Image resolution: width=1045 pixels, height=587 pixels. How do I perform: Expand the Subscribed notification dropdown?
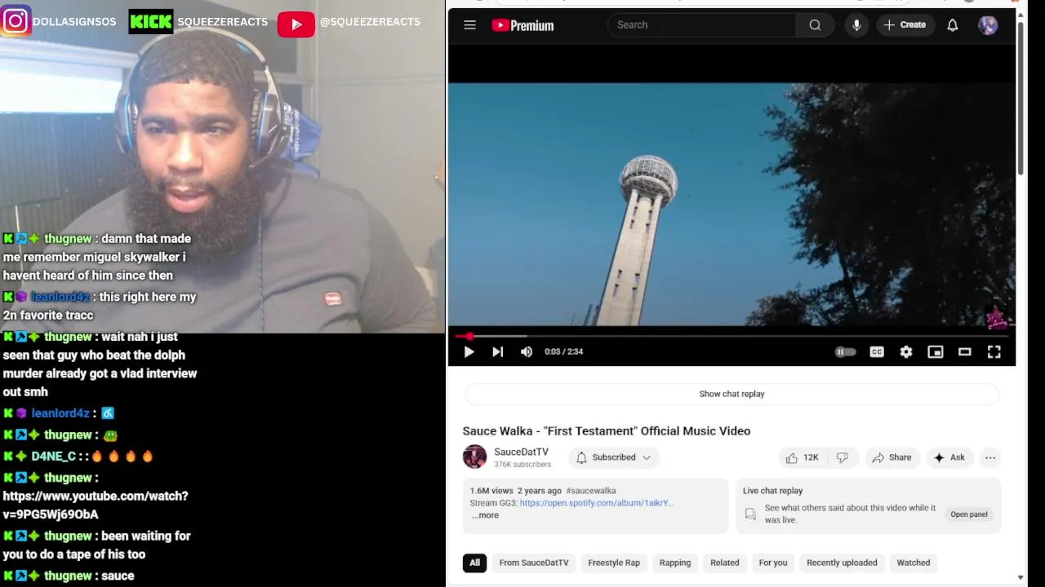(614, 457)
